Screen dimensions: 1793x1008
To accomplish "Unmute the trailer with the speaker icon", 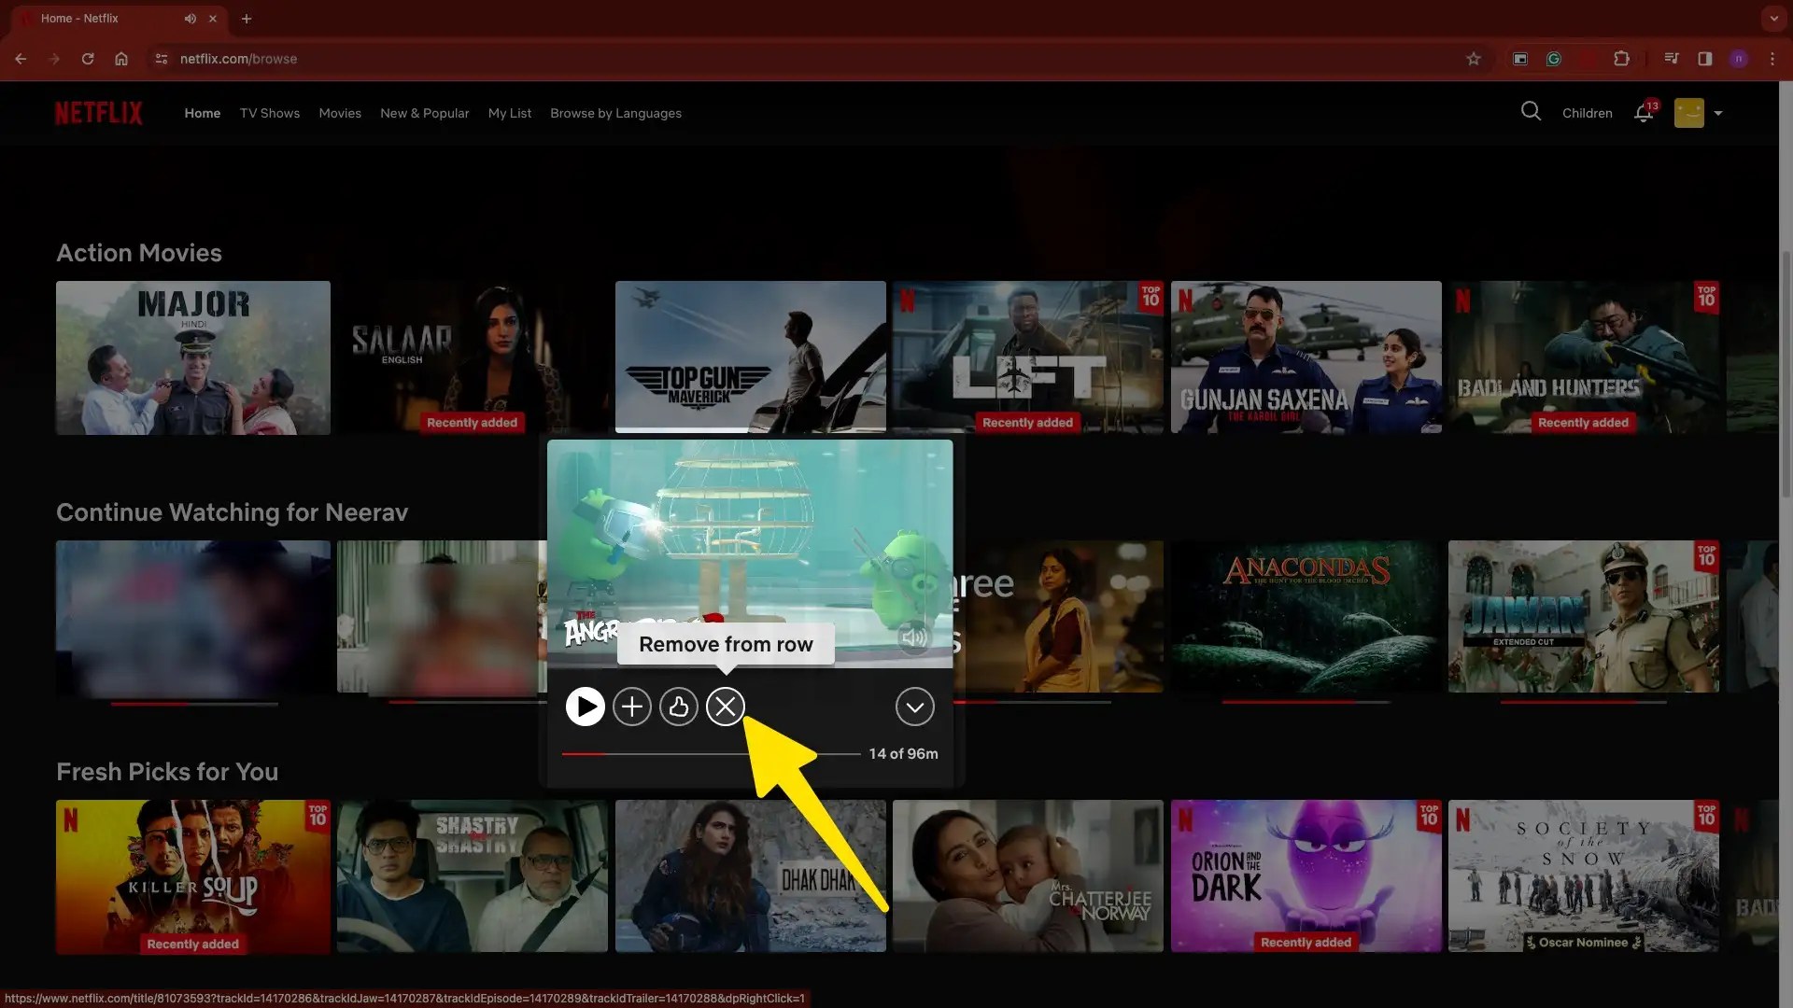I will coord(913,638).
